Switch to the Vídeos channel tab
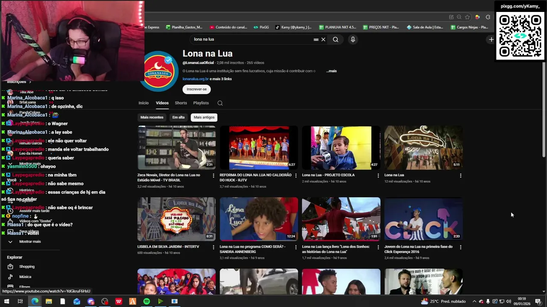The height and width of the screenshot is (307, 547). click(x=162, y=103)
